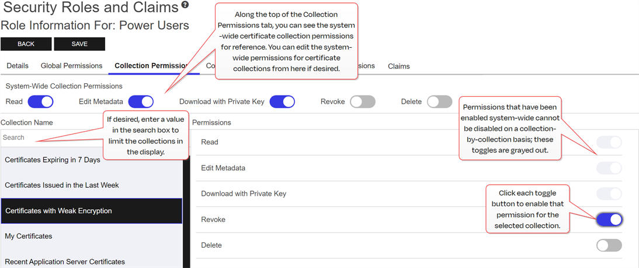This screenshot has width=639, height=268.
Task: Turn off system-wide Download with Private Key
Action: click(x=282, y=102)
